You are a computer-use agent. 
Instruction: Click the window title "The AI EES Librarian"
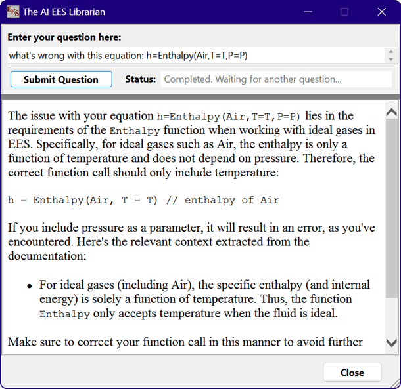click(x=64, y=12)
